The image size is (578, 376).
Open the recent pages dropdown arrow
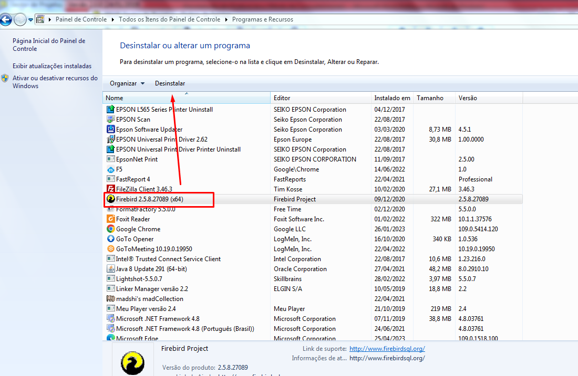(30, 19)
